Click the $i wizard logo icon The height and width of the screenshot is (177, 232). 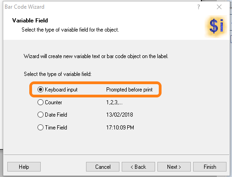coord(216,26)
